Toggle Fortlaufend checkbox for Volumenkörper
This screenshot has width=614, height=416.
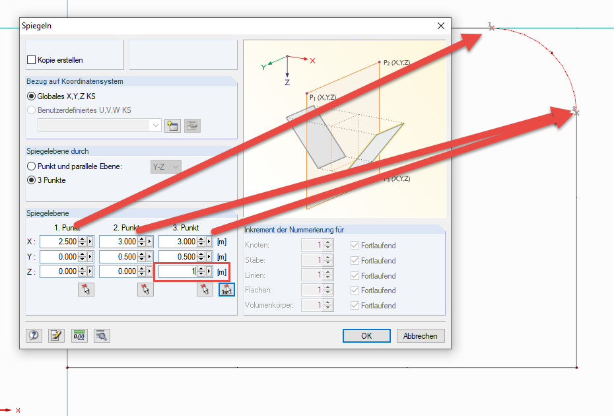pos(355,305)
